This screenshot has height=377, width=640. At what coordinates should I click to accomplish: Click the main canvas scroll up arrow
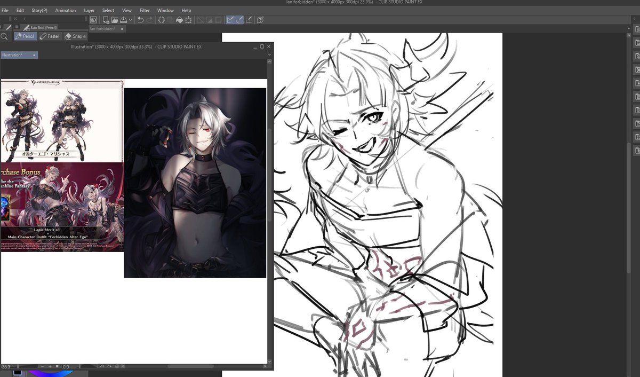628,35
